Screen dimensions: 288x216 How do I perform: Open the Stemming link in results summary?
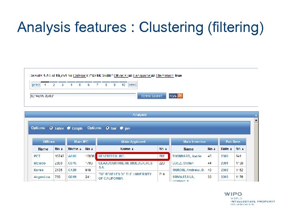pos(165,76)
